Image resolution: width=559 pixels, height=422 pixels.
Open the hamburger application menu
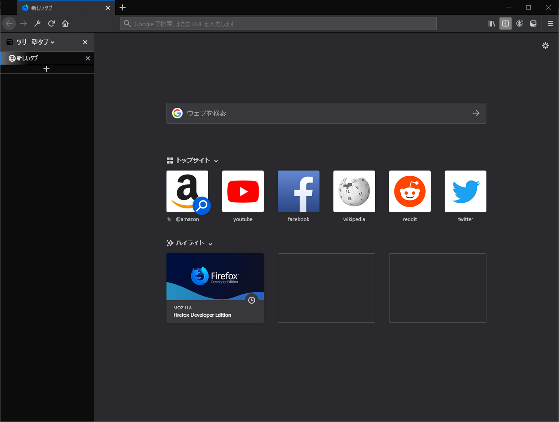[x=550, y=23]
